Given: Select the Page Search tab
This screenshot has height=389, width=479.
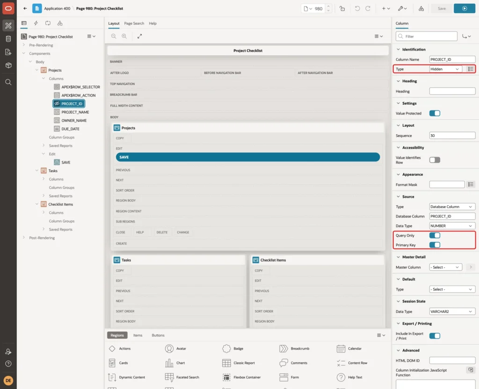Looking at the screenshot, I should point(134,23).
